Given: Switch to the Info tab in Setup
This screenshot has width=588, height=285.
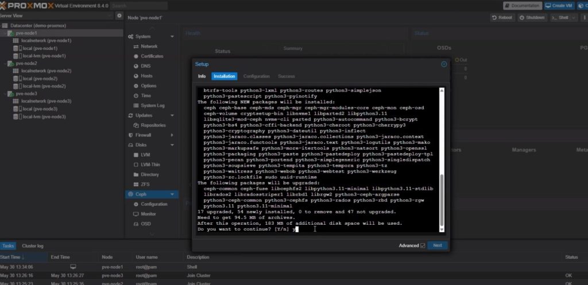Looking at the screenshot, I should [202, 76].
